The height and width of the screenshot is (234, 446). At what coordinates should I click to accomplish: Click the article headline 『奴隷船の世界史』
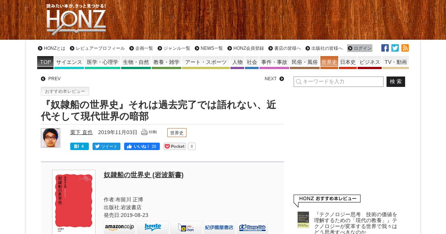click(x=159, y=111)
